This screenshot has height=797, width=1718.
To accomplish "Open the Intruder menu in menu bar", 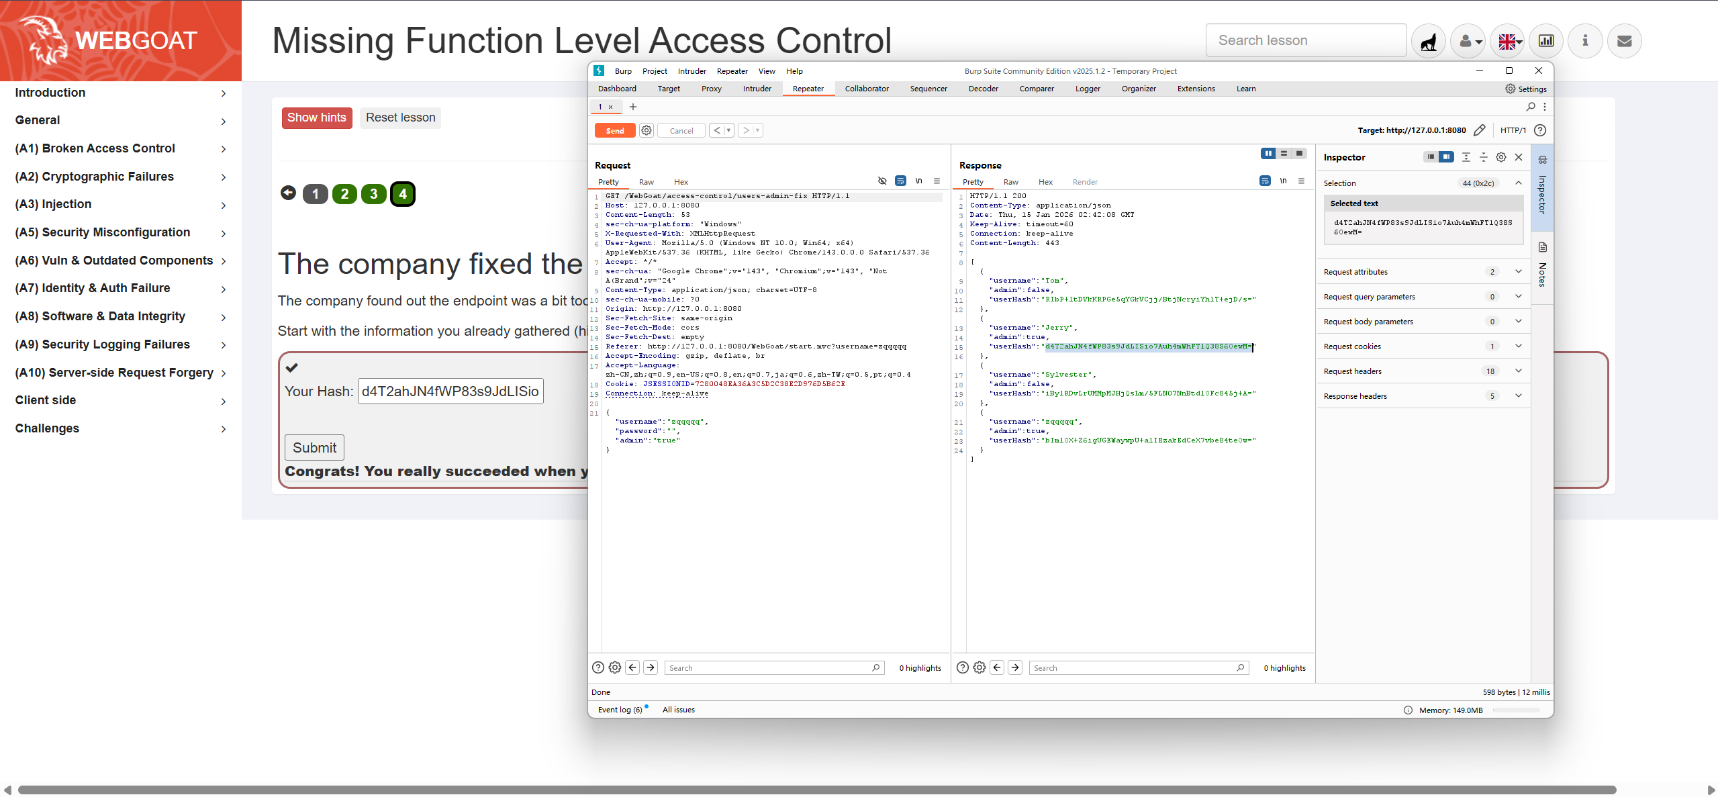I will (691, 71).
